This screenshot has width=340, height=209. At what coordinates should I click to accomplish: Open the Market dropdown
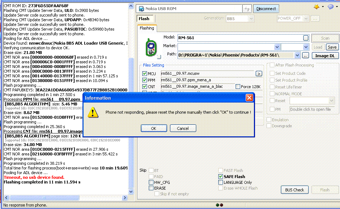pyautogui.click(x=277, y=47)
